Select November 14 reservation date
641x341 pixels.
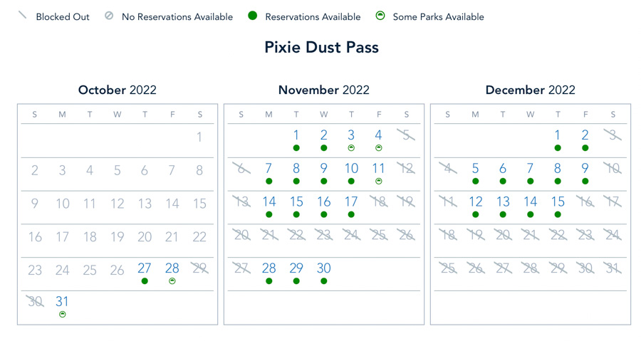(x=269, y=202)
